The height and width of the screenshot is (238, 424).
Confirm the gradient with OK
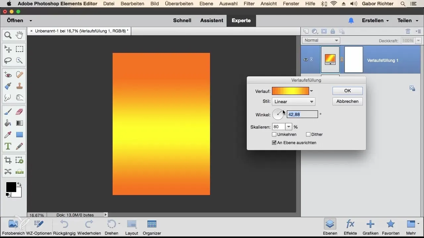tap(347, 91)
